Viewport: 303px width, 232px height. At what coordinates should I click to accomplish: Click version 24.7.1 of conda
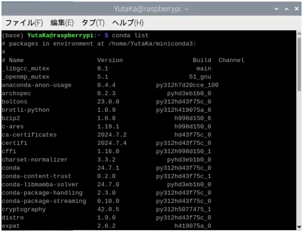coord(108,168)
